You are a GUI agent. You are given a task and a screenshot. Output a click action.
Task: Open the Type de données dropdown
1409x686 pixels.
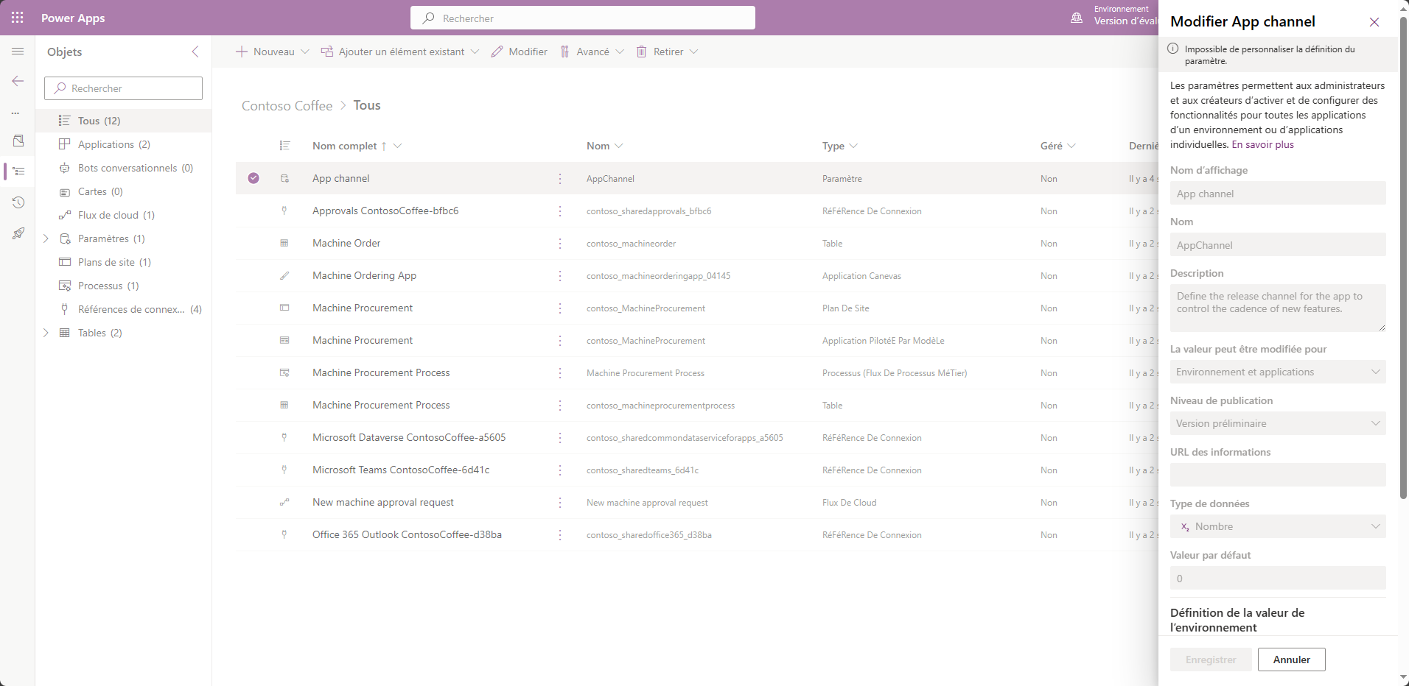pos(1278,526)
